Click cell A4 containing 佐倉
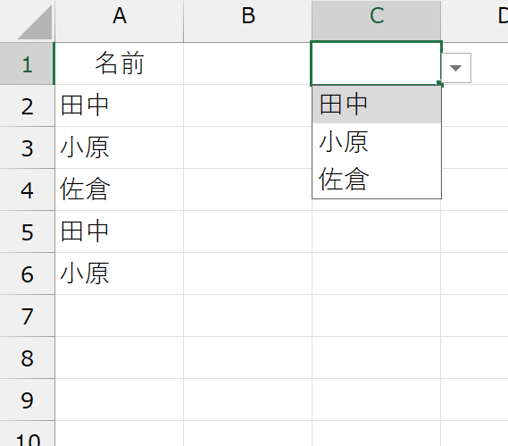The height and width of the screenshot is (446, 508). click(120, 189)
